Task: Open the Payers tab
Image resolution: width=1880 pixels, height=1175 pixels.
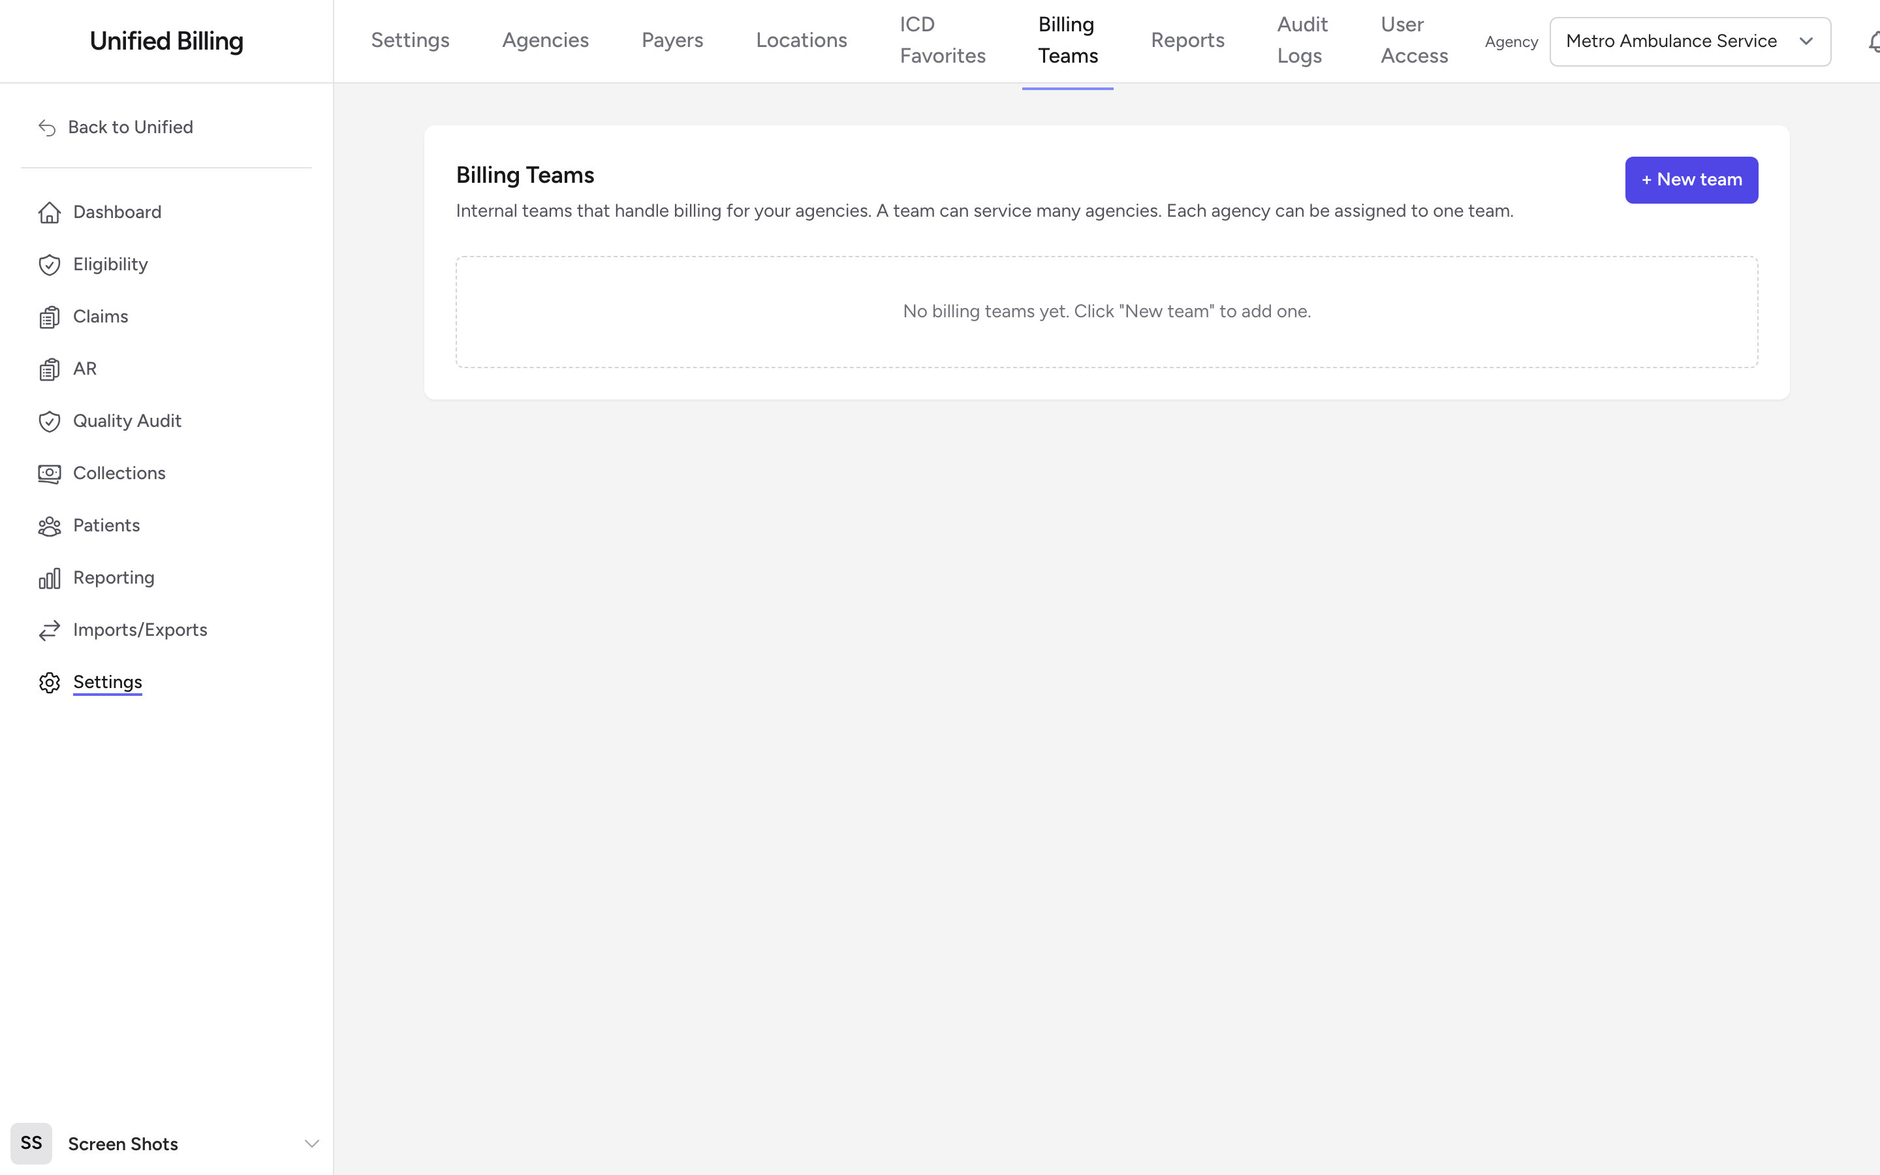Action: point(672,40)
